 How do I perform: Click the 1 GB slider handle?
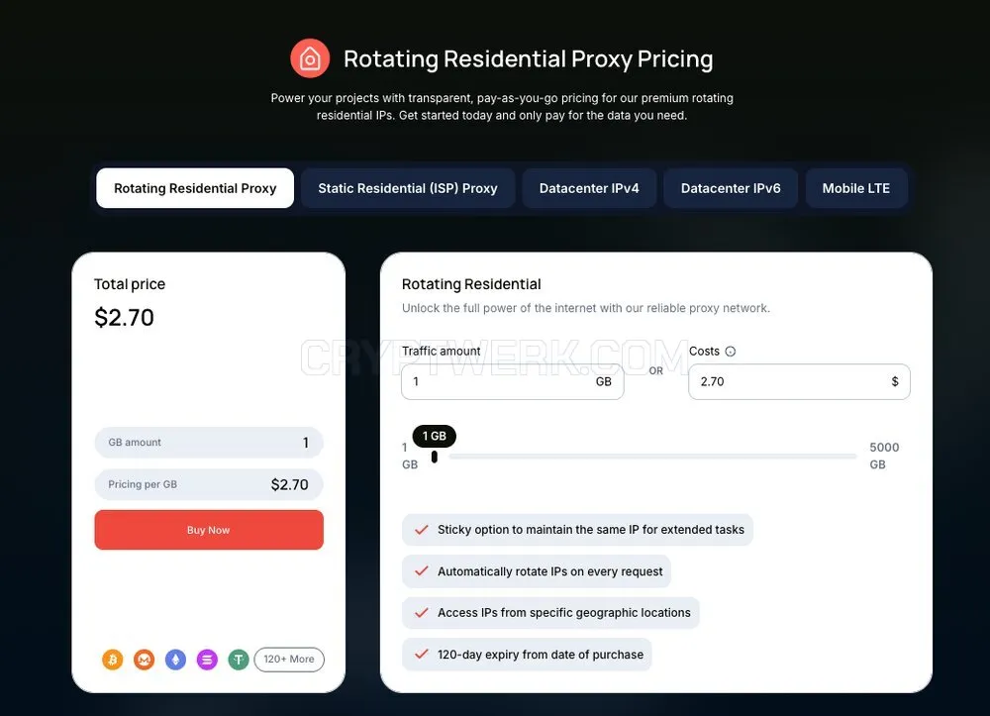pos(435,457)
